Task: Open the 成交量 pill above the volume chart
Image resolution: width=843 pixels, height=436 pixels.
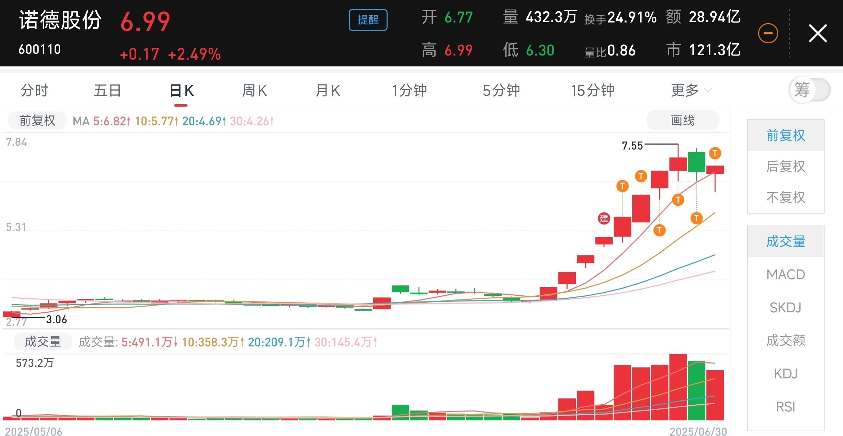Action: (43, 342)
